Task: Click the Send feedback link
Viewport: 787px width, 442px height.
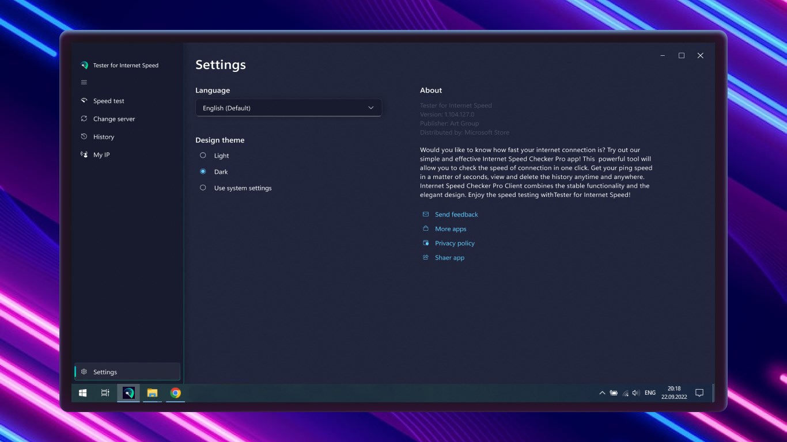Action: point(456,214)
